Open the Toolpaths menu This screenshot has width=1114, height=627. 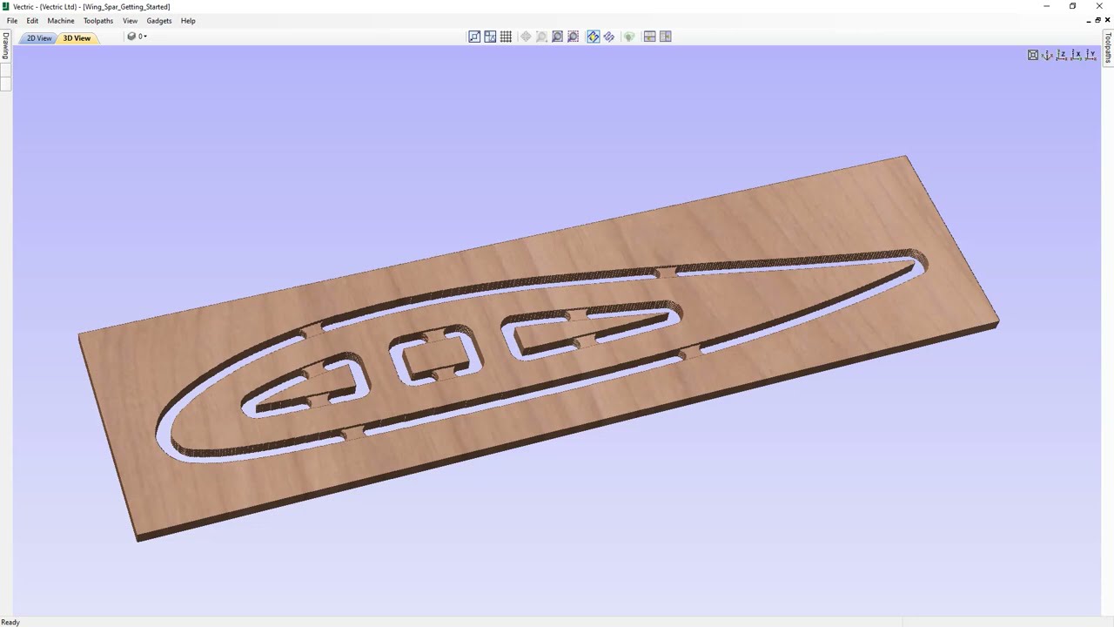[x=98, y=21]
